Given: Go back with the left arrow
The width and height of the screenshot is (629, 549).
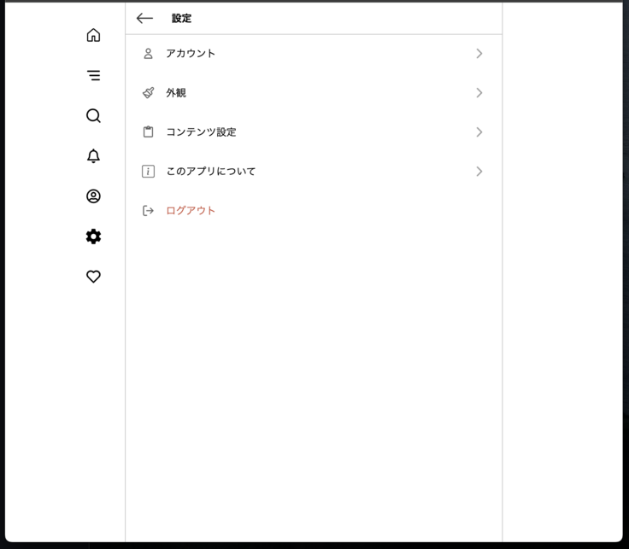Looking at the screenshot, I should (x=144, y=18).
